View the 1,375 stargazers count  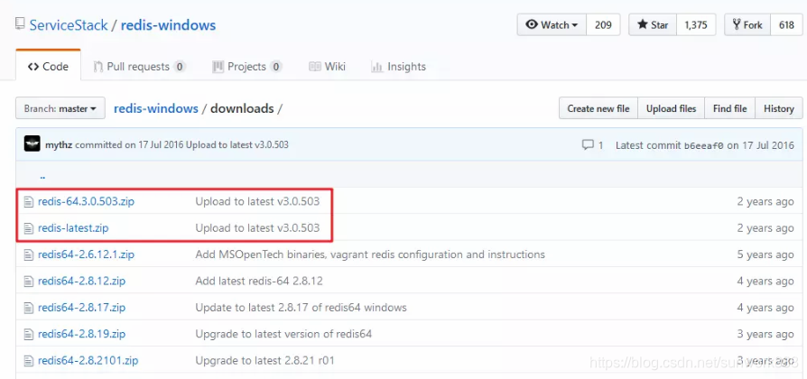click(x=696, y=24)
